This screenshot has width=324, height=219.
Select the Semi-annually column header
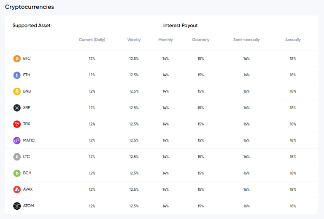246,40
